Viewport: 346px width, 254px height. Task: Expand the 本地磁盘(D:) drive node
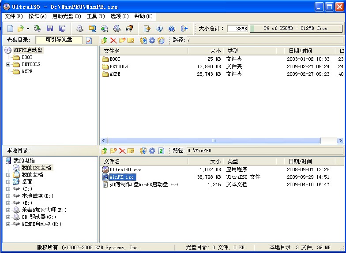coord(8,196)
